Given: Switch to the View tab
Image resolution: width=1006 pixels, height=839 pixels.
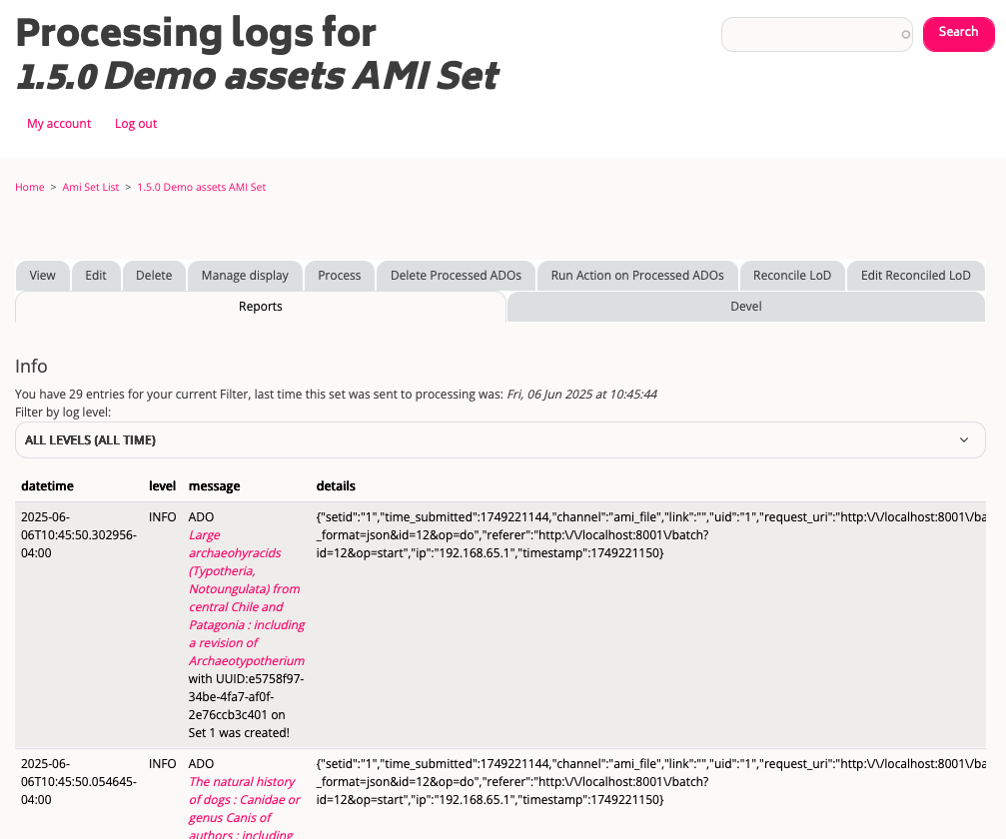Looking at the screenshot, I should tap(43, 276).
